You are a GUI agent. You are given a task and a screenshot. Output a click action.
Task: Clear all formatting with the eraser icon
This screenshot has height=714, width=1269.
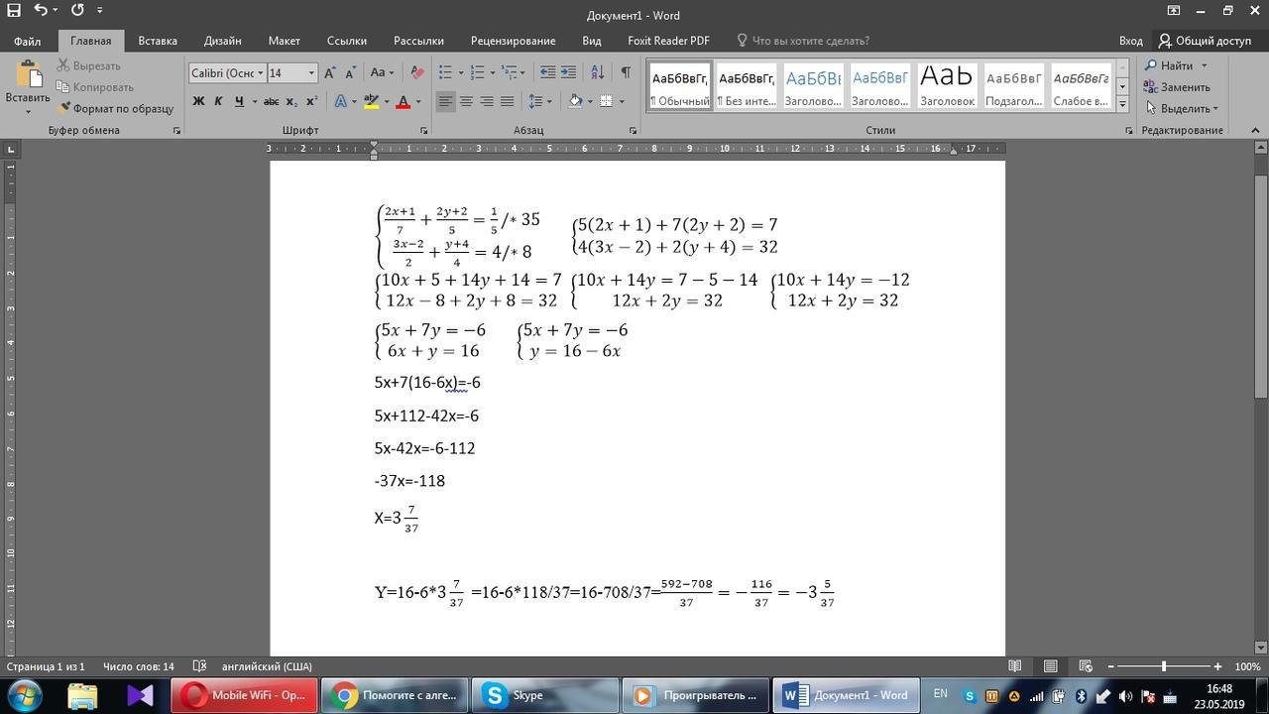click(x=417, y=72)
